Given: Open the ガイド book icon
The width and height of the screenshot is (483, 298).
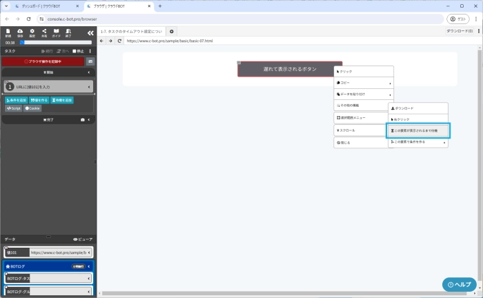Looking at the screenshot, I should point(56,32).
